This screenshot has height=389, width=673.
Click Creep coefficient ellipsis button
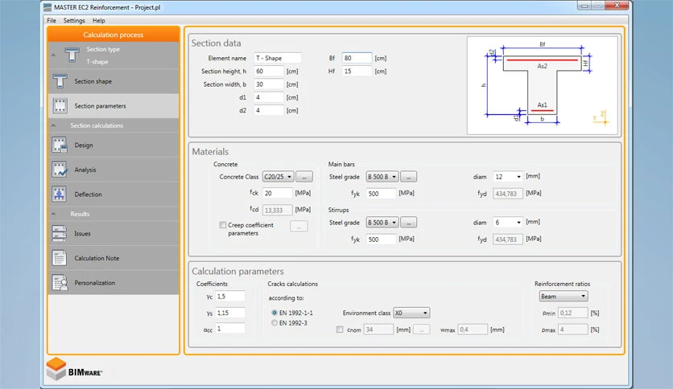click(299, 226)
